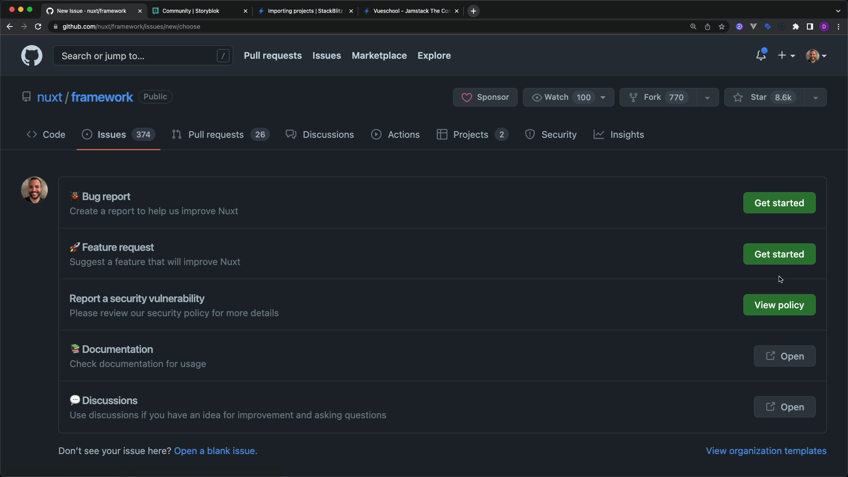Open the notifications bell
Viewport: 848px width, 477px height.
coord(761,55)
